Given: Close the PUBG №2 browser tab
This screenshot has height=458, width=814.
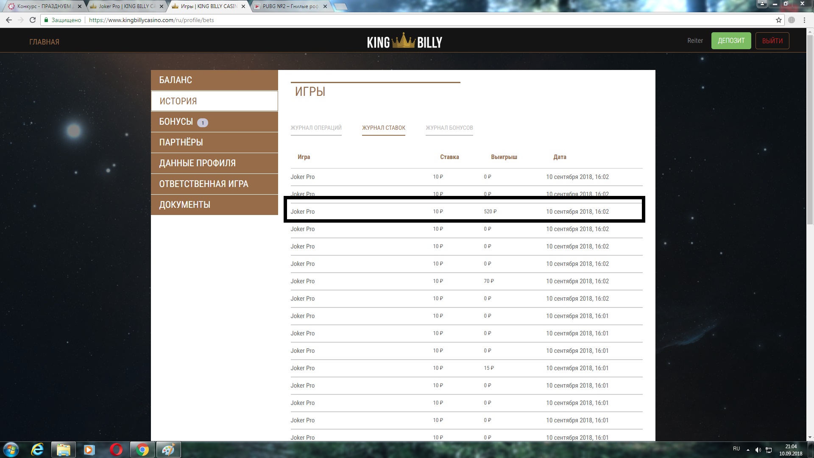Looking at the screenshot, I should click(325, 6).
